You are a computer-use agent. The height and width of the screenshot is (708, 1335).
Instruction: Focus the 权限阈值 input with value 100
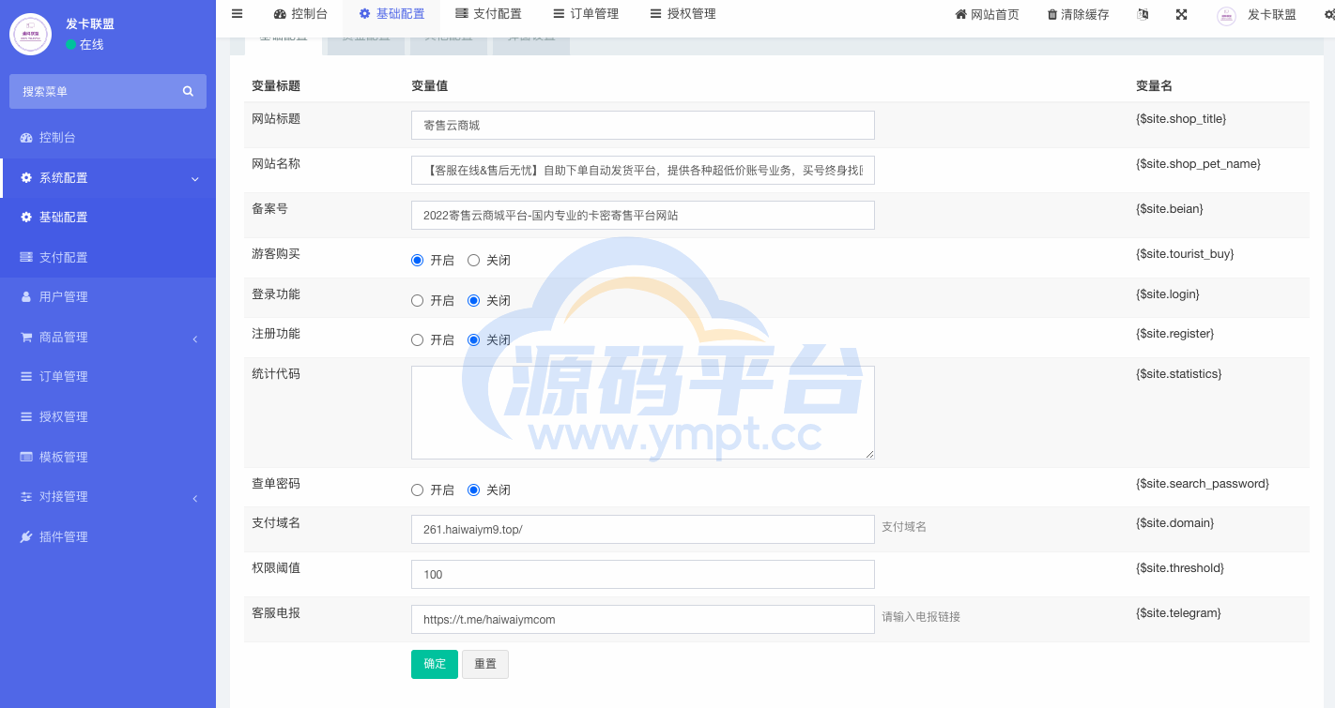click(x=643, y=574)
